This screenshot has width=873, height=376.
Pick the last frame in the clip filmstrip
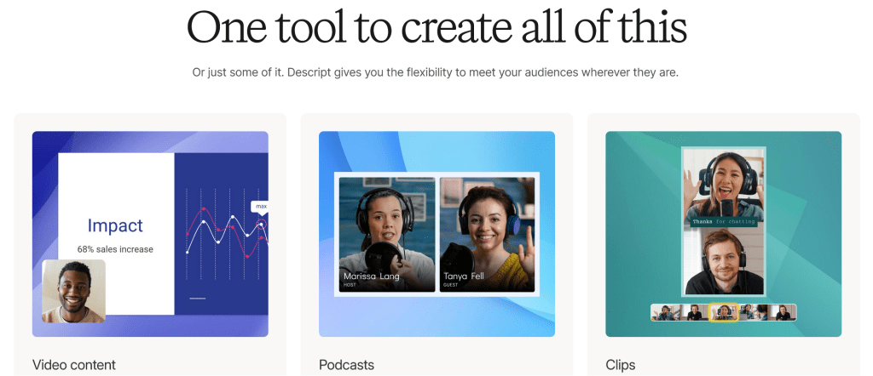[x=782, y=312]
